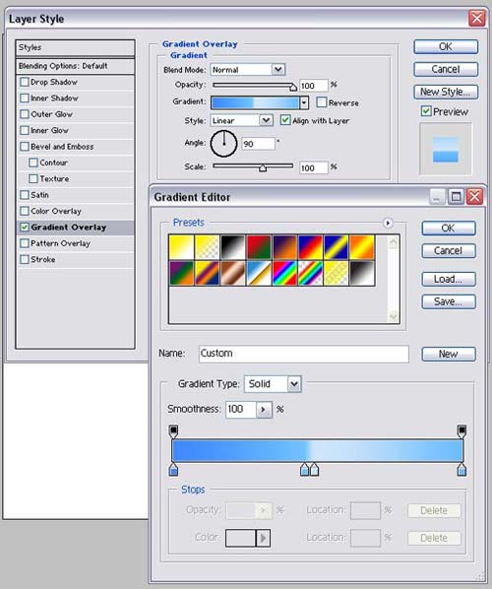
Task: Select the right opacity stop above gradient
Action: coord(461,431)
